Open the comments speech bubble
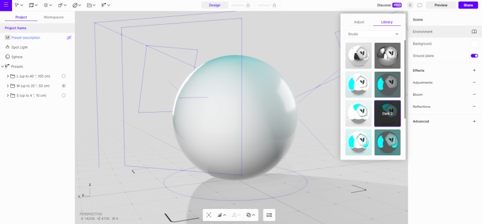 click(419, 5)
